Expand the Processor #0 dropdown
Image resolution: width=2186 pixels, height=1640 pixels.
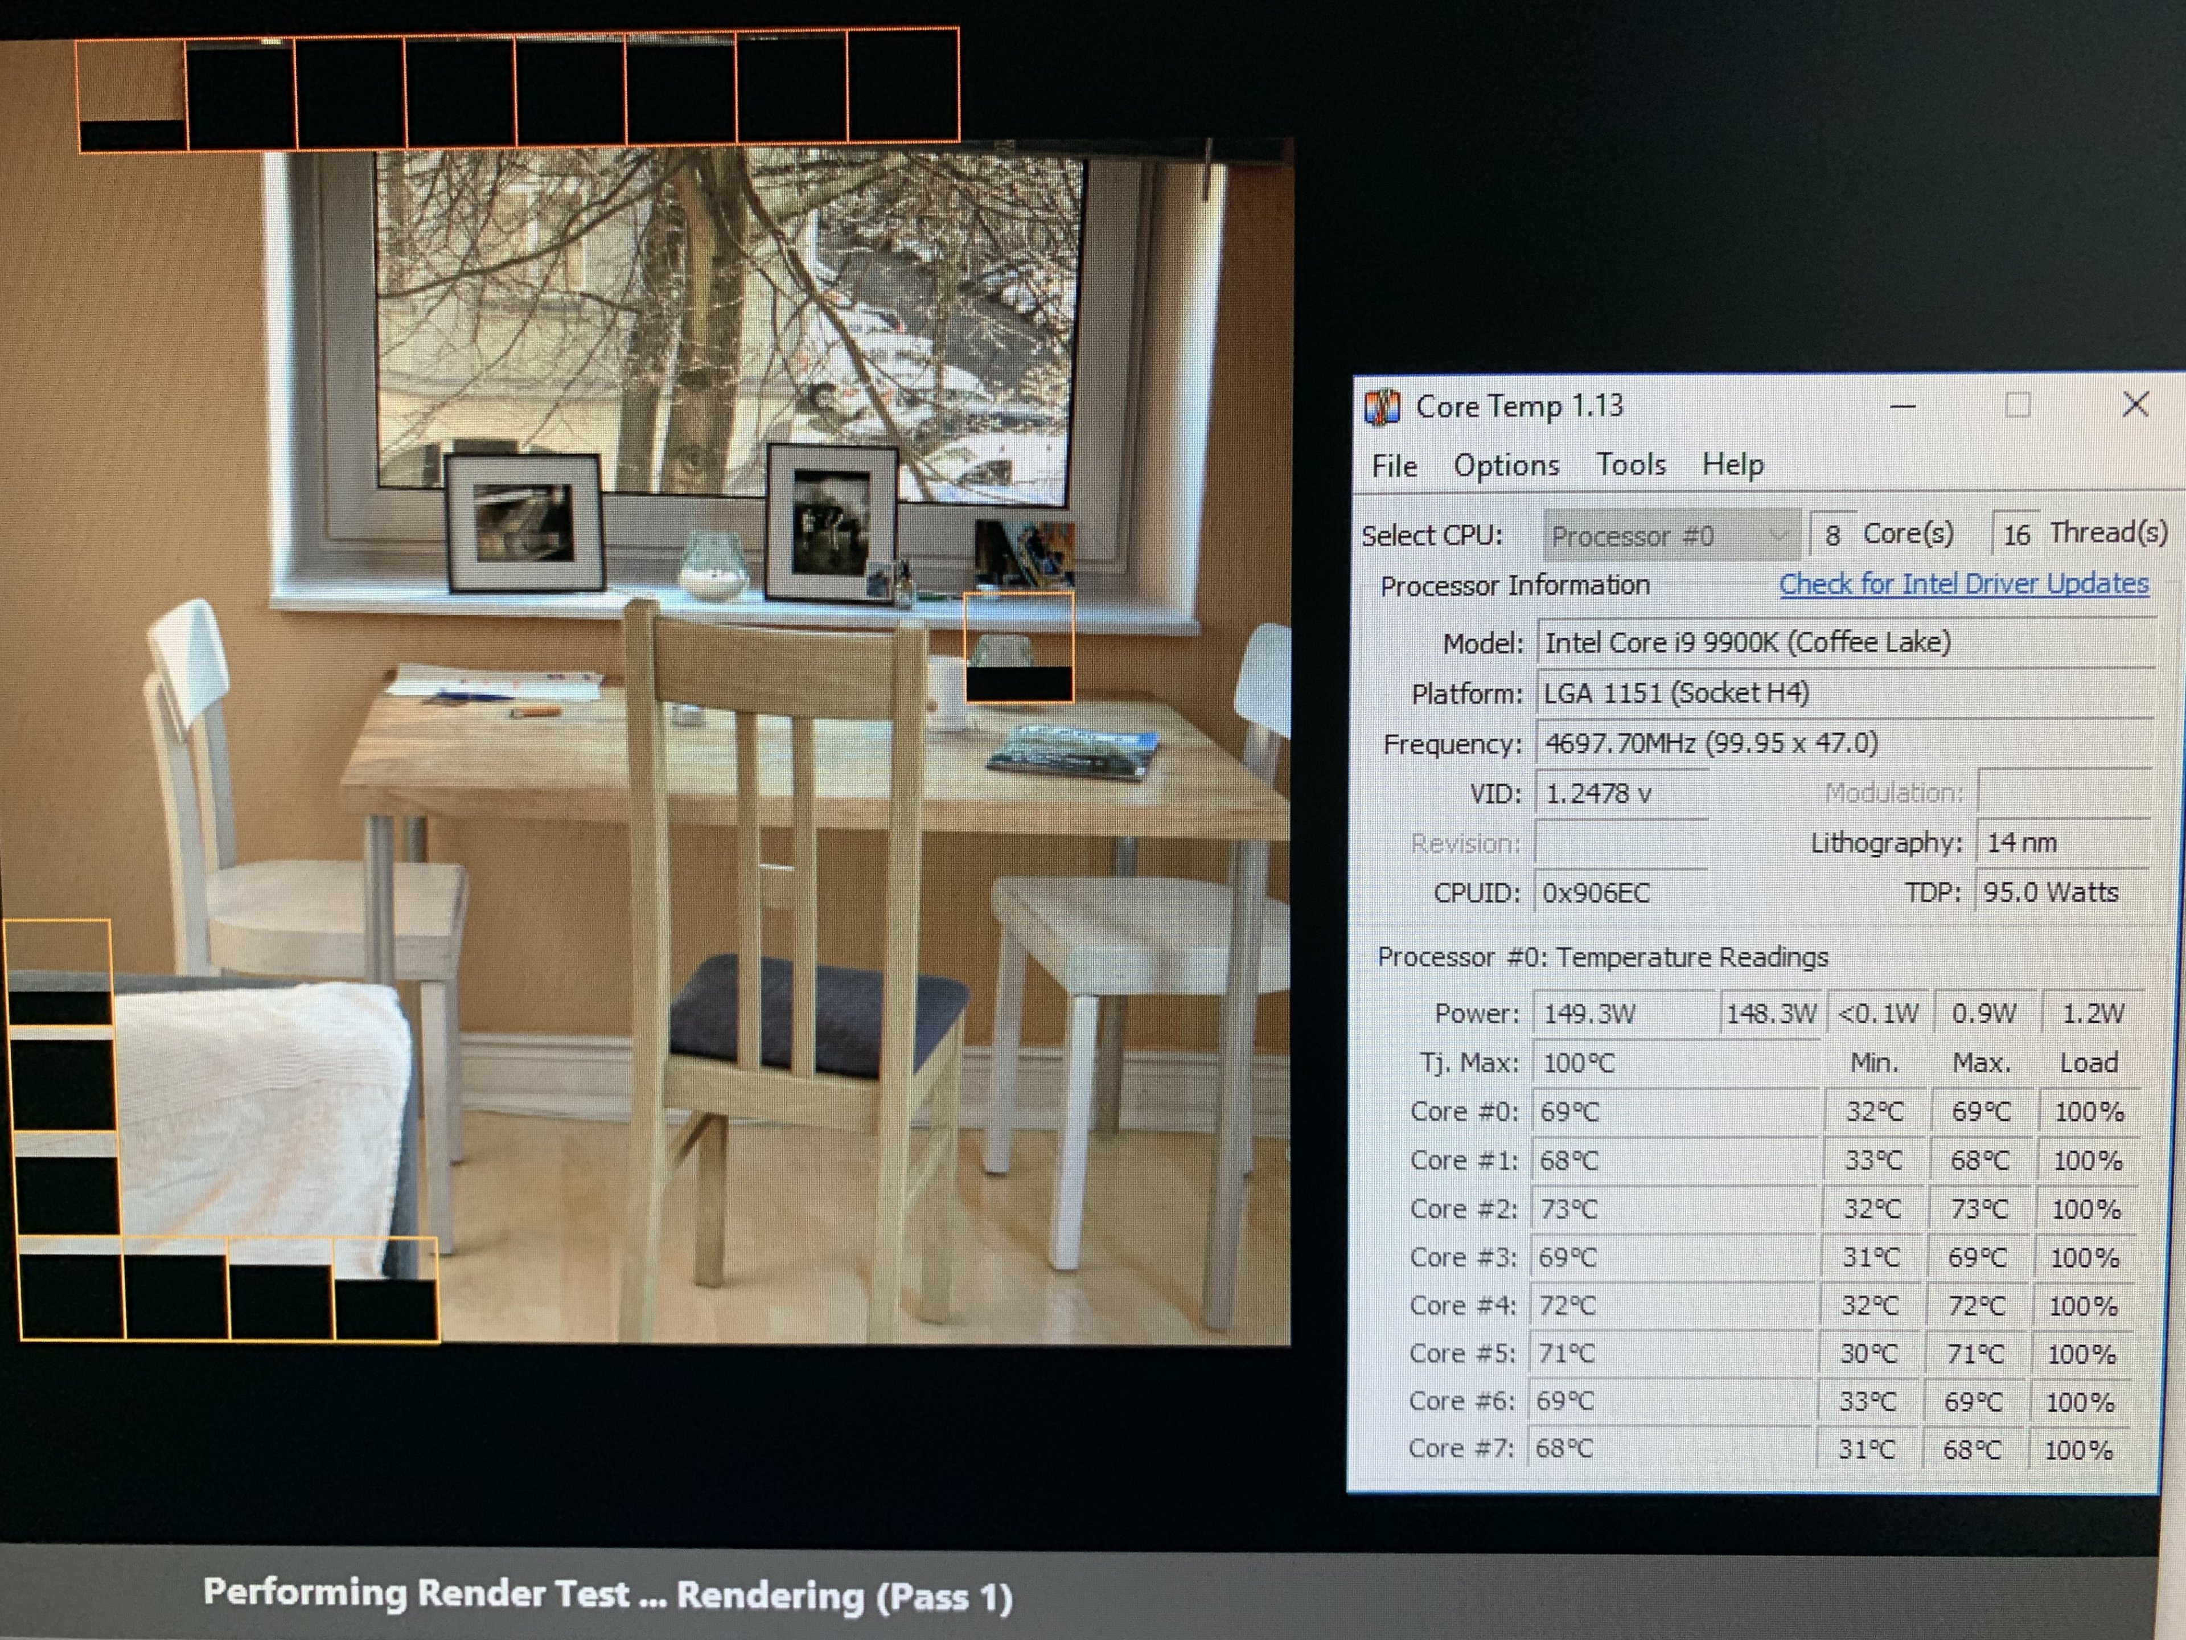click(1670, 536)
